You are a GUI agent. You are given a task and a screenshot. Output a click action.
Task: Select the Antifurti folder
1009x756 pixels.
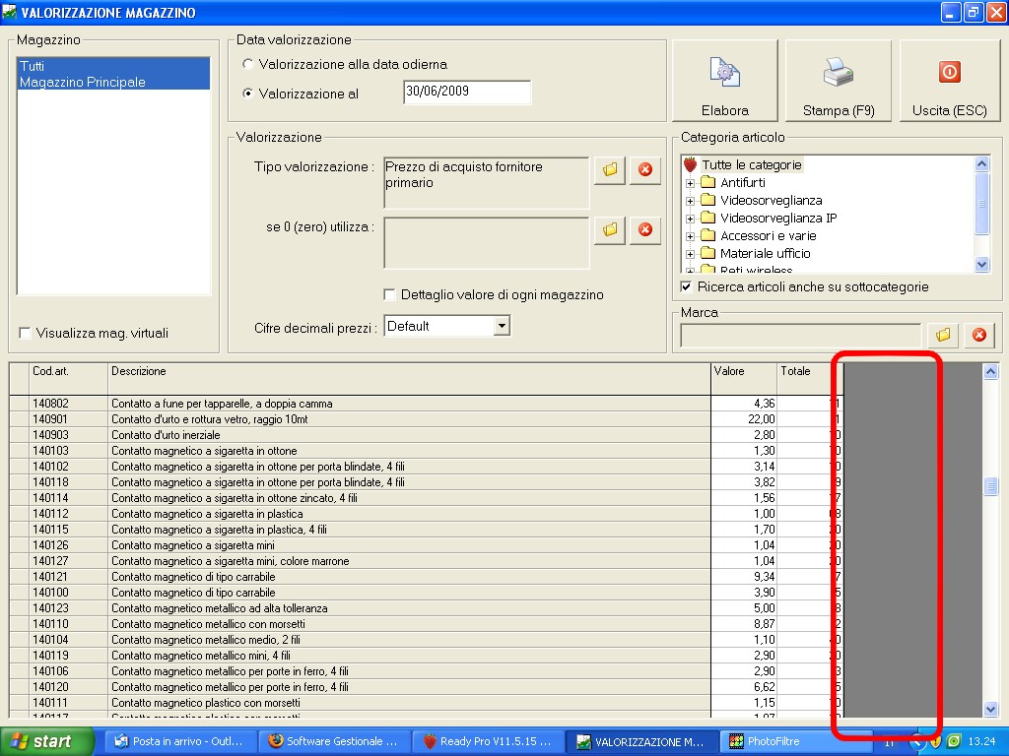pos(743,182)
